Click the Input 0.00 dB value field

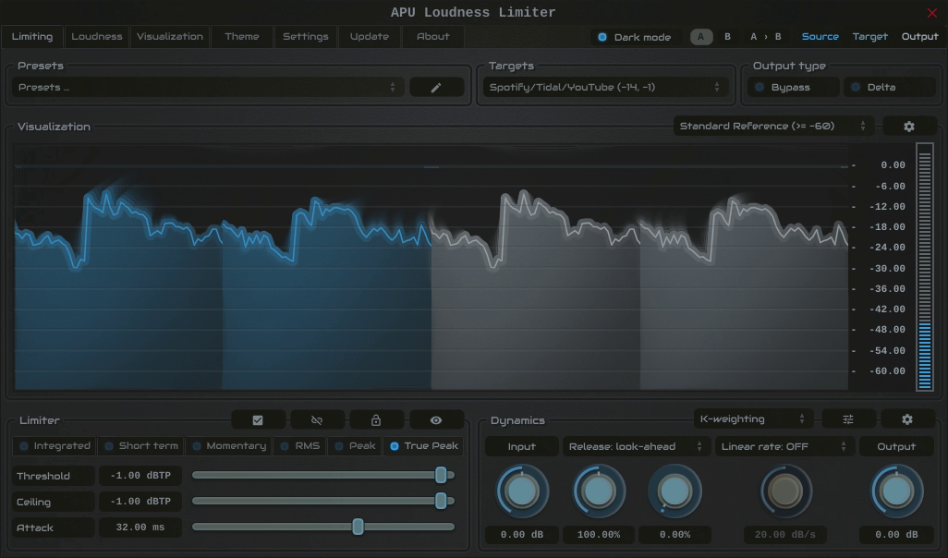522,534
